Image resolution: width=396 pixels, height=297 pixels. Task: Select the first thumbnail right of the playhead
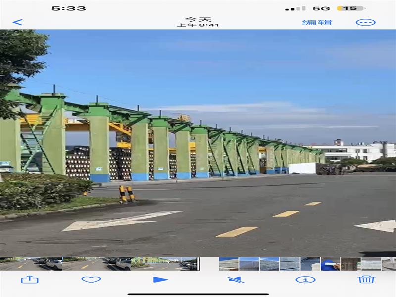[229, 264]
